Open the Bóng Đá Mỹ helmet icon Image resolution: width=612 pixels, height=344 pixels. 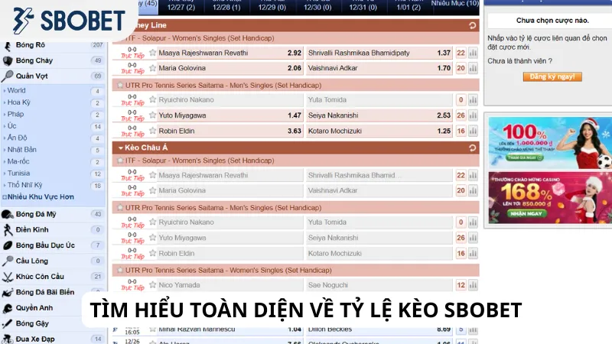point(8,214)
